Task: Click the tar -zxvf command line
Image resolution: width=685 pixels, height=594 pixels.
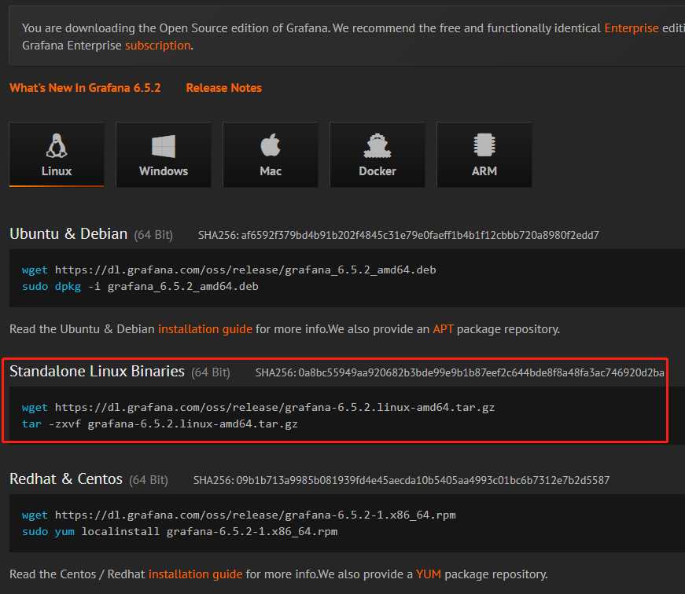Action: 160,424
